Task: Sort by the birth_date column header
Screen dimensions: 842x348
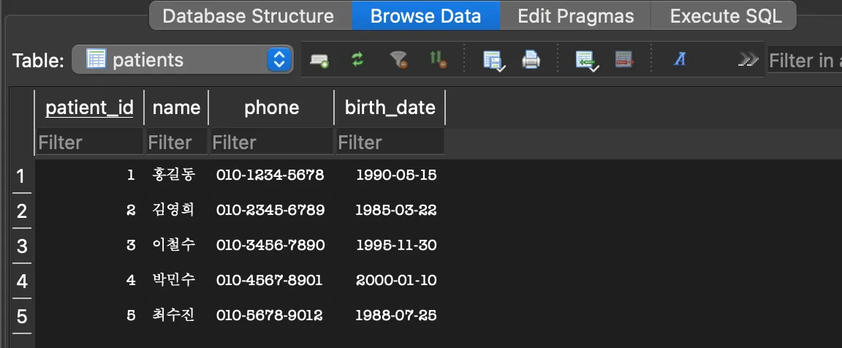Action: (x=390, y=107)
